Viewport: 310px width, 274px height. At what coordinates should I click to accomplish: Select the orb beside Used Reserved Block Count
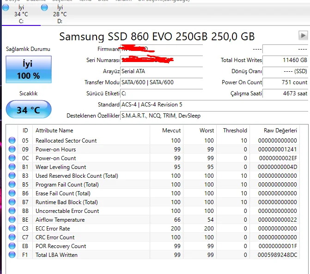[12, 175]
